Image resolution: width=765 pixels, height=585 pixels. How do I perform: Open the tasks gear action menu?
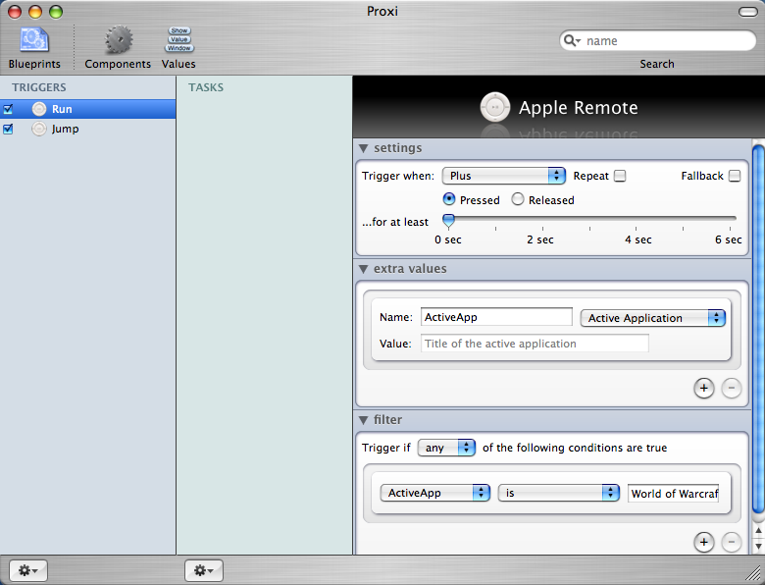[x=203, y=570]
